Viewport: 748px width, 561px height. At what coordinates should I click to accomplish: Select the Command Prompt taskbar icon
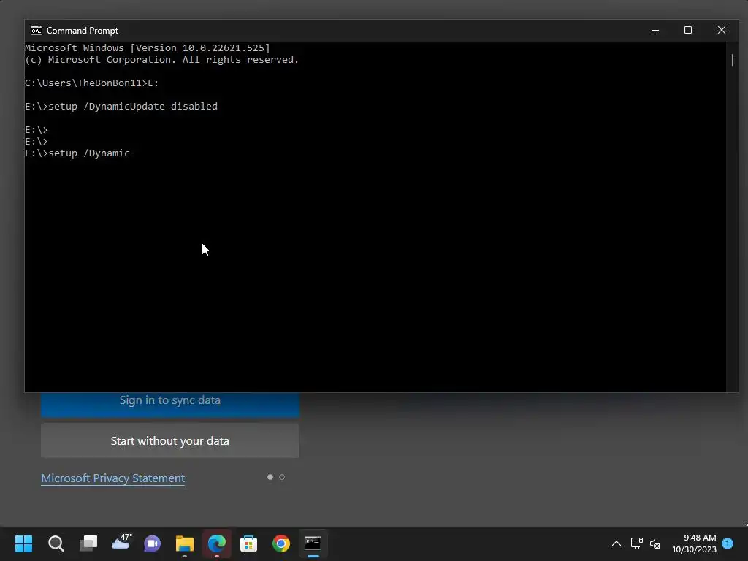pos(313,543)
